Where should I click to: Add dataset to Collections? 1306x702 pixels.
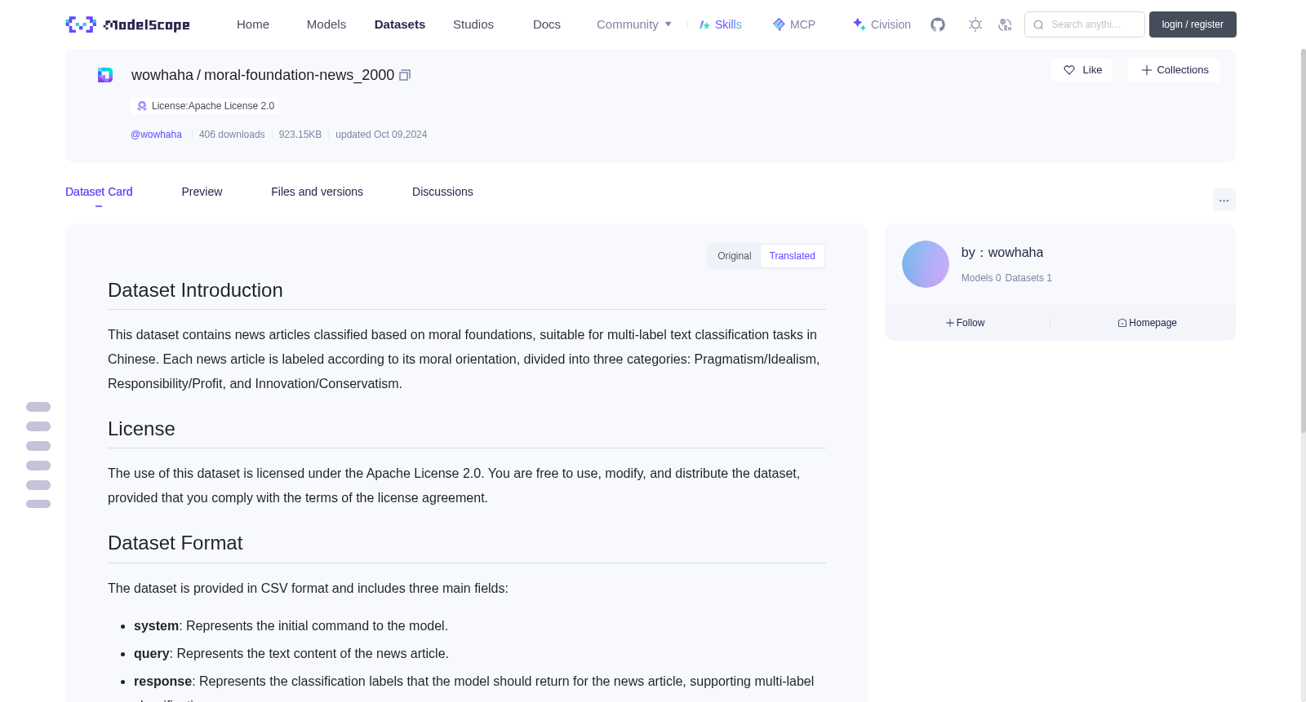(x=1174, y=70)
